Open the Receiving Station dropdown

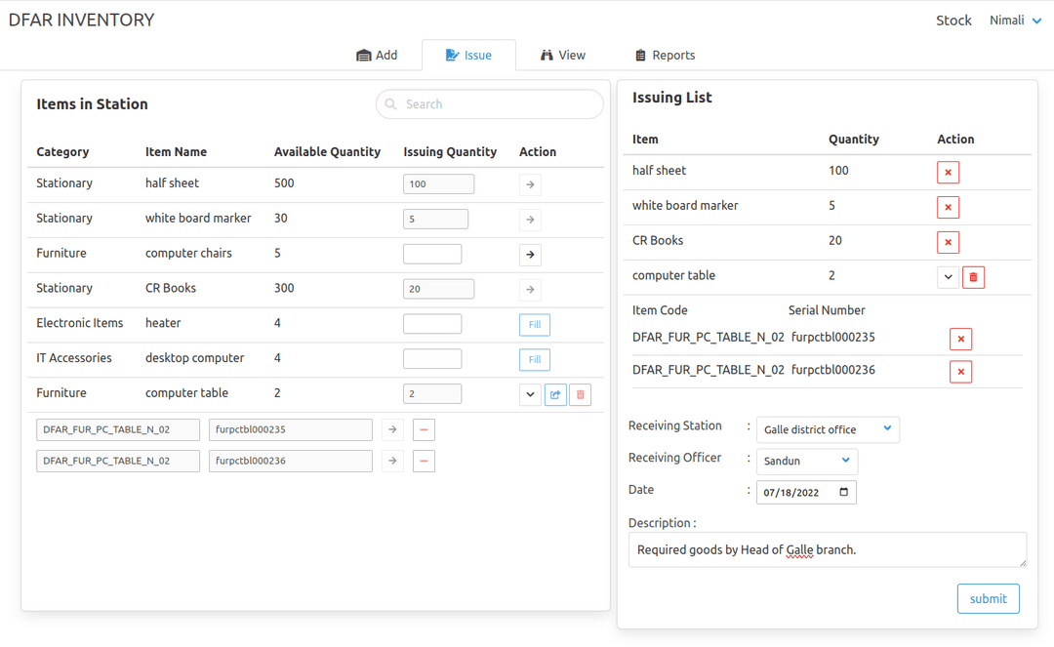[827, 429]
